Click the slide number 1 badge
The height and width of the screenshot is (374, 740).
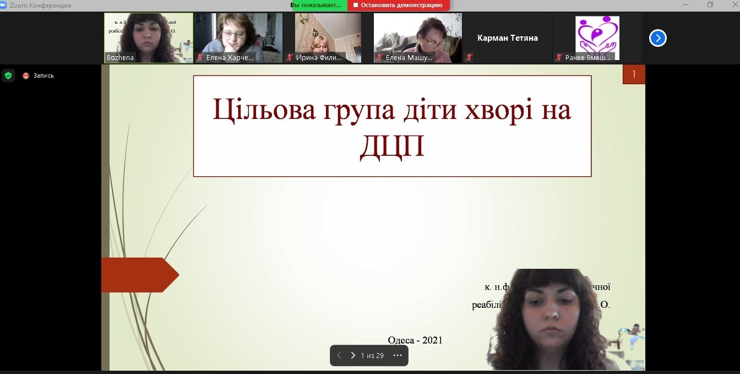[x=634, y=74]
